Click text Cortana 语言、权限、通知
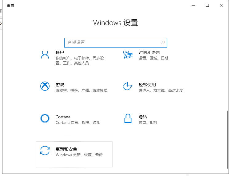The height and width of the screenshot is (176, 231). pyautogui.click(x=78, y=123)
